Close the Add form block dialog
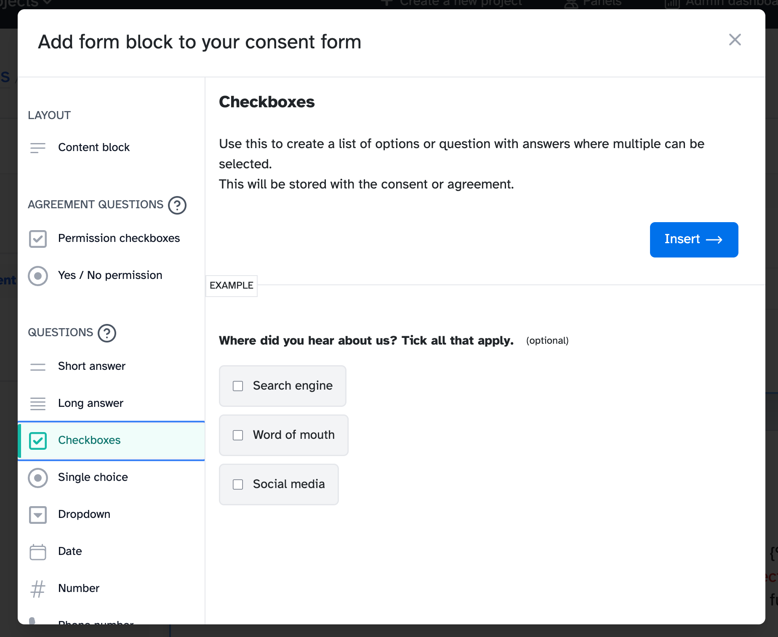Screen dimensions: 778x637 tap(735, 40)
